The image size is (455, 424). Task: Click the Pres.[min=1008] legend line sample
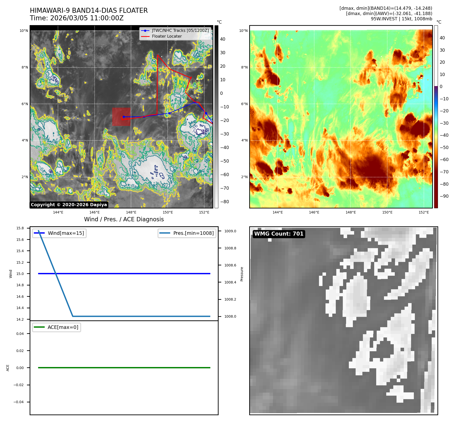pos(165,233)
